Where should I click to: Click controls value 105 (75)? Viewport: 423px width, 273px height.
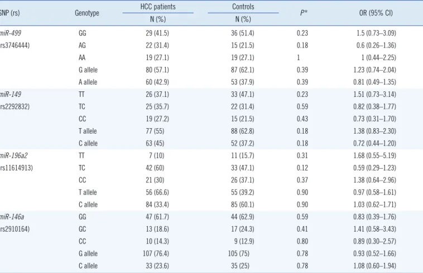click(239, 253)
